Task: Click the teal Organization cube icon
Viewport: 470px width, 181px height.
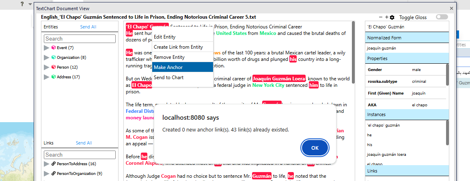Action: tap(53, 57)
